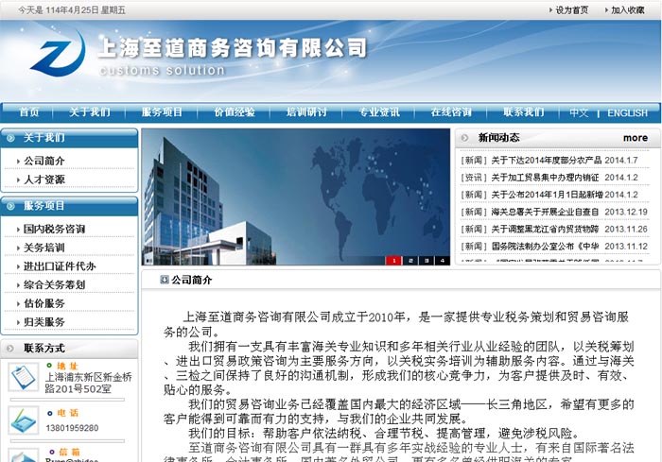Image resolution: width=662 pixels, height=462 pixels.
Task: Open 综合关务筹划 service link
Action: tap(54, 284)
